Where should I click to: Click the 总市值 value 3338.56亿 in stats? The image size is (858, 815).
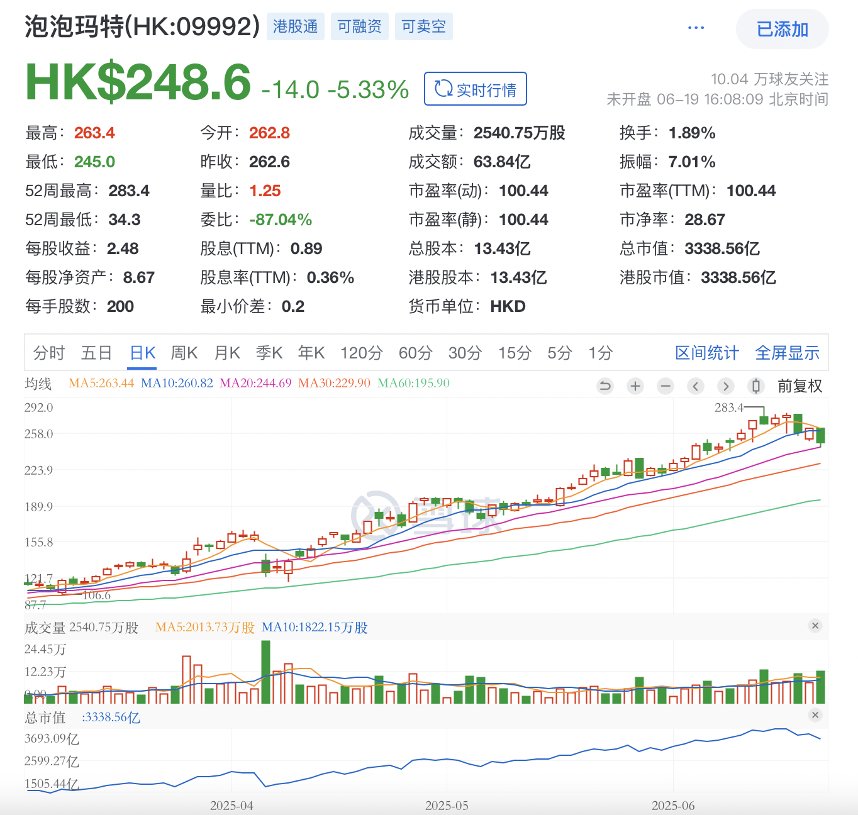coord(722,248)
